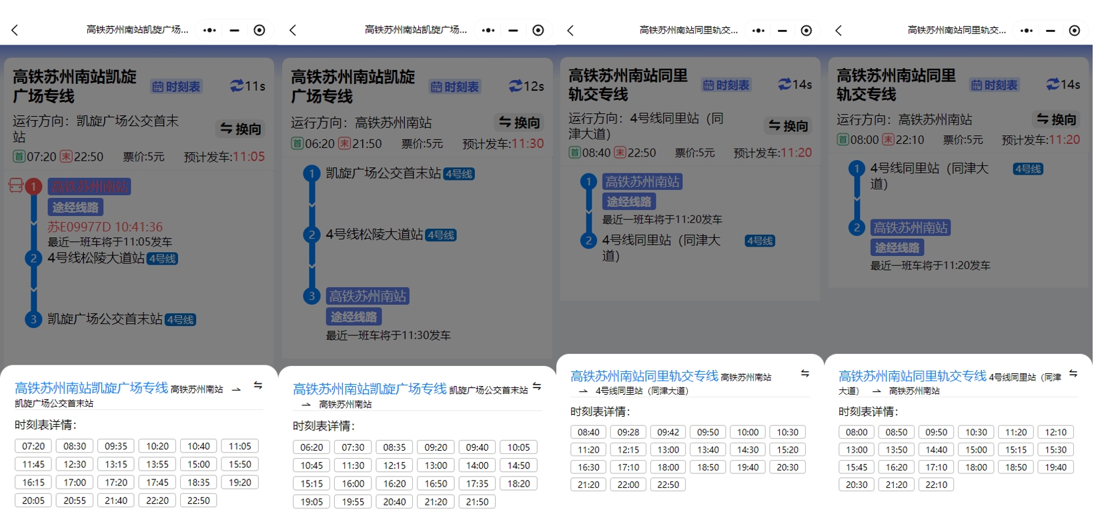Go back from the panel heading to 4号线同里站
1110x516 pixels.
tap(570, 30)
